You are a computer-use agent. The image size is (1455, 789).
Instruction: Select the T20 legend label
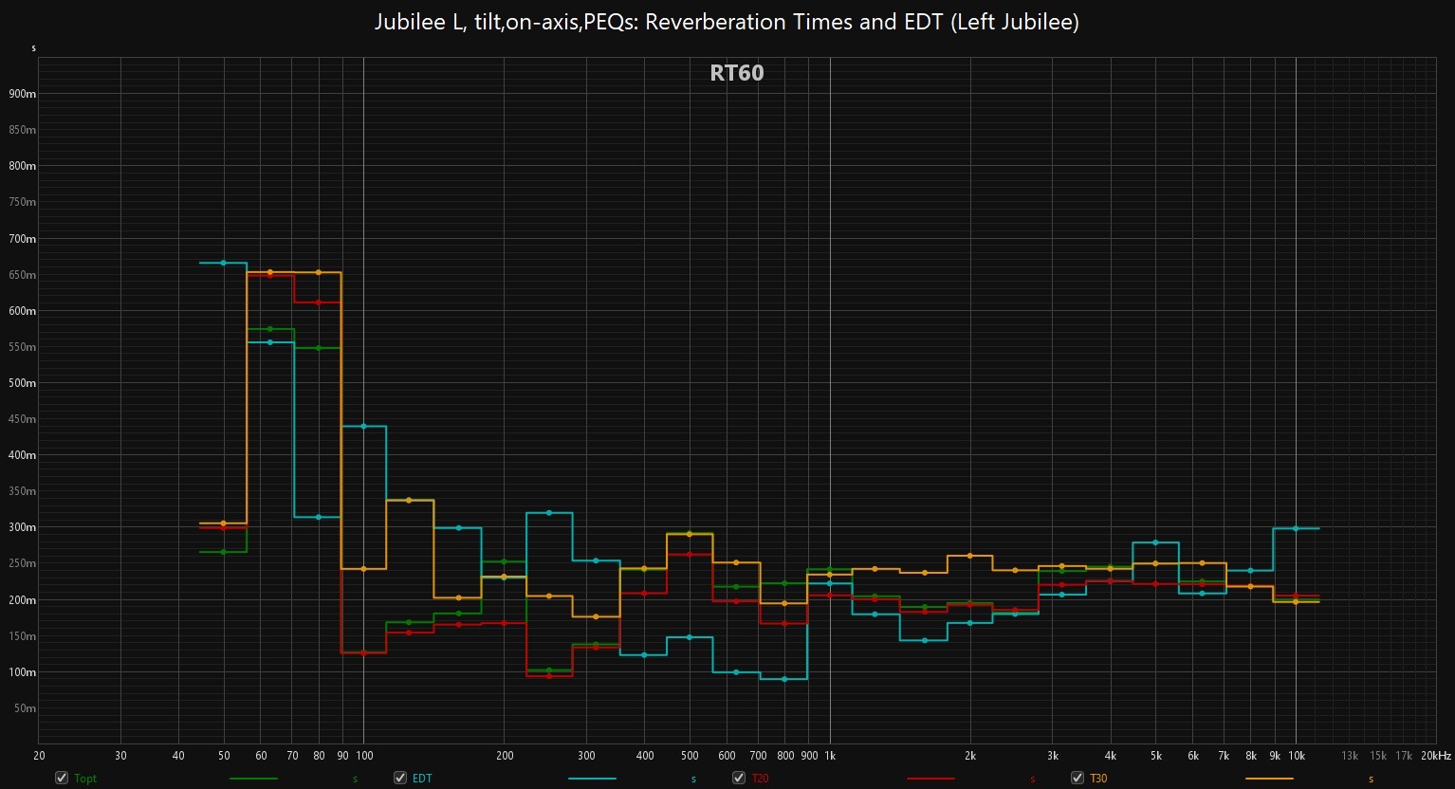click(760, 779)
